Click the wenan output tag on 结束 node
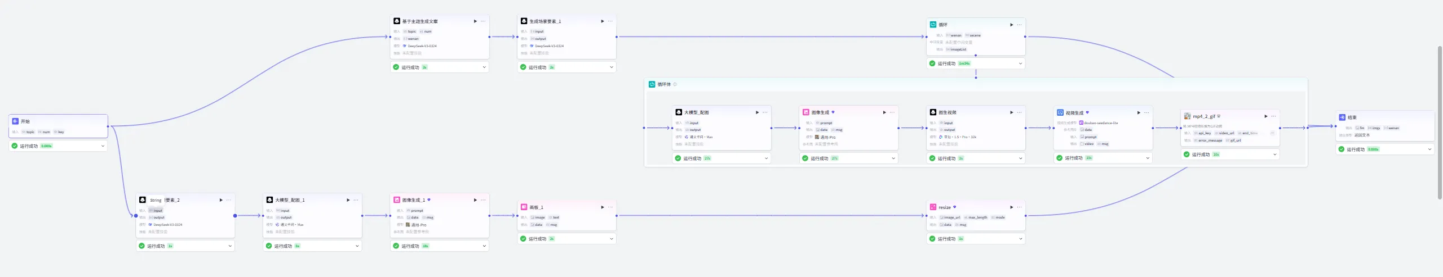 (x=1392, y=128)
